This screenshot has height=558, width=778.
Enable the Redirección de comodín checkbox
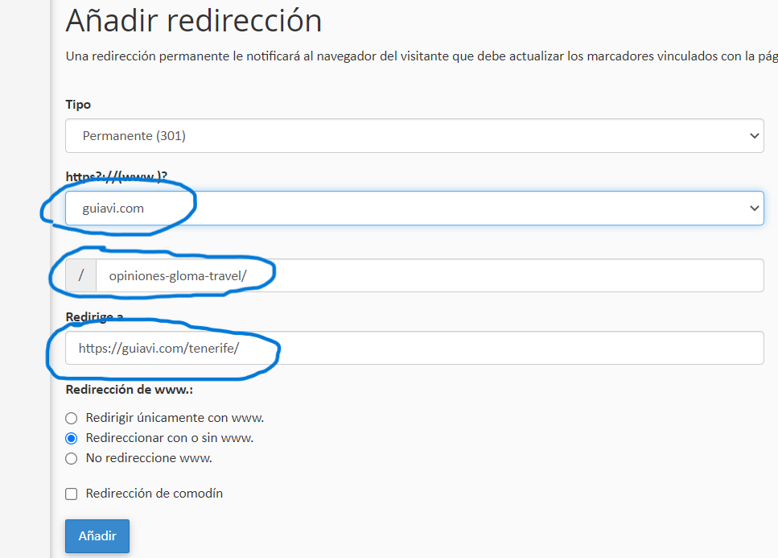coord(72,494)
